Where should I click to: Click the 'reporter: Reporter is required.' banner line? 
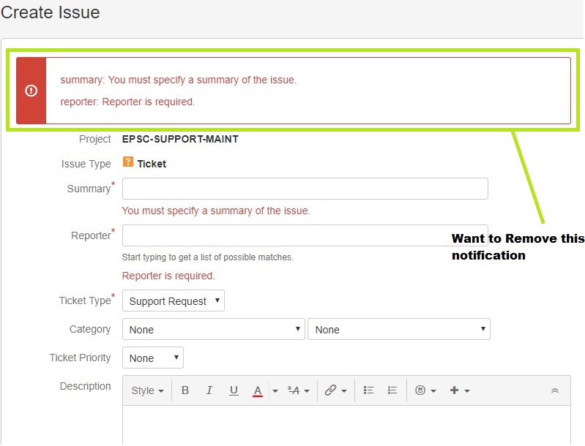click(x=127, y=102)
